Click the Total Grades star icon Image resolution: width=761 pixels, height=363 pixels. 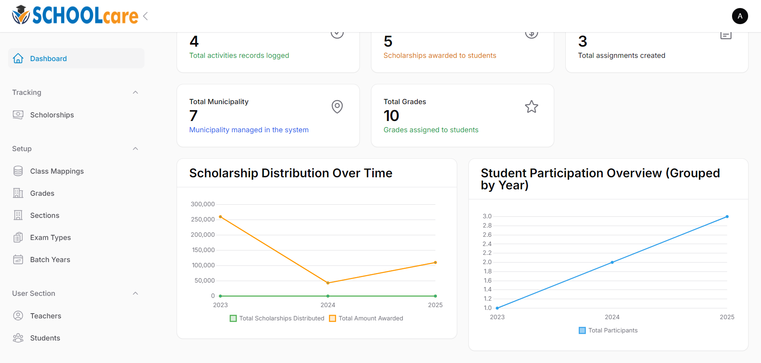[531, 107]
